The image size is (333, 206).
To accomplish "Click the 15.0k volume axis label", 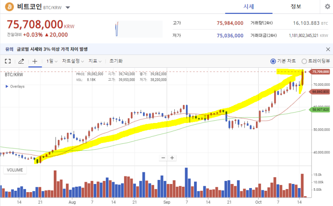I will (x=317, y=175).
